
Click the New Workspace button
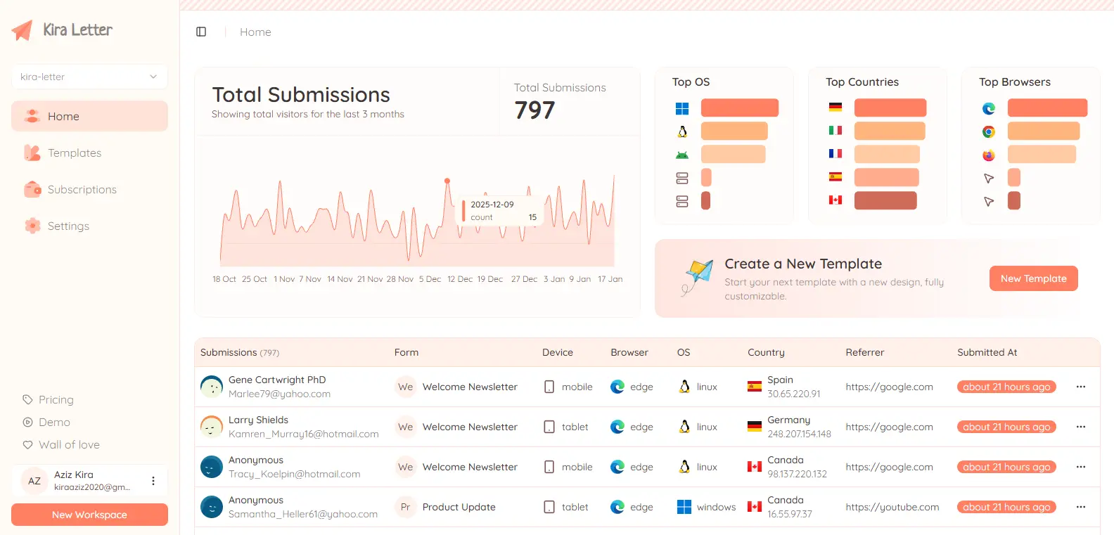(89, 515)
